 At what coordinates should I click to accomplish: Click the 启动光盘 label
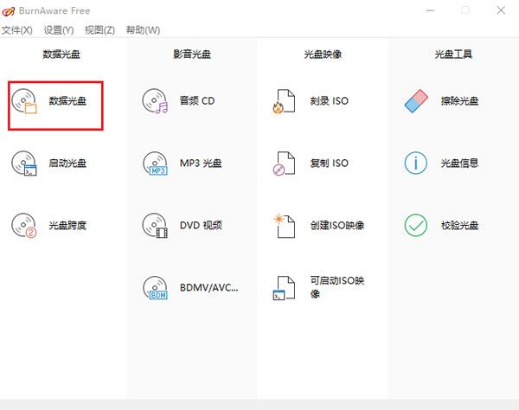tap(67, 163)
